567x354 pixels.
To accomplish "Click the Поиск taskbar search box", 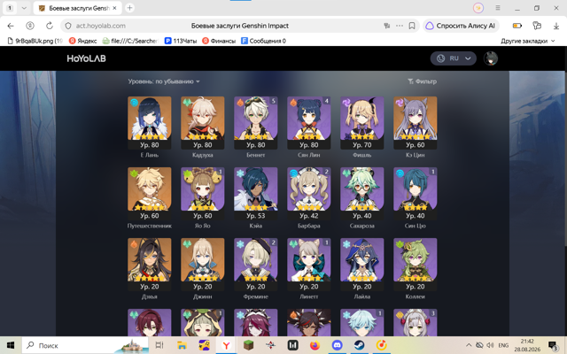I will click(x=85, y=346).
